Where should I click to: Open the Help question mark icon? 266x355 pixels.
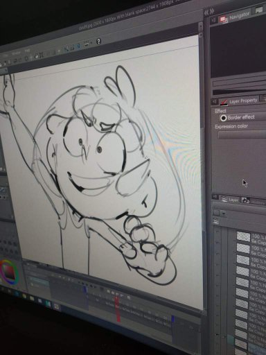pyautogui.click(x=98, y=42)
